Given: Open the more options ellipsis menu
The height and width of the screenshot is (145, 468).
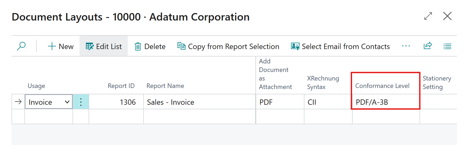Looking at the screenshot, I should [406, 46].
